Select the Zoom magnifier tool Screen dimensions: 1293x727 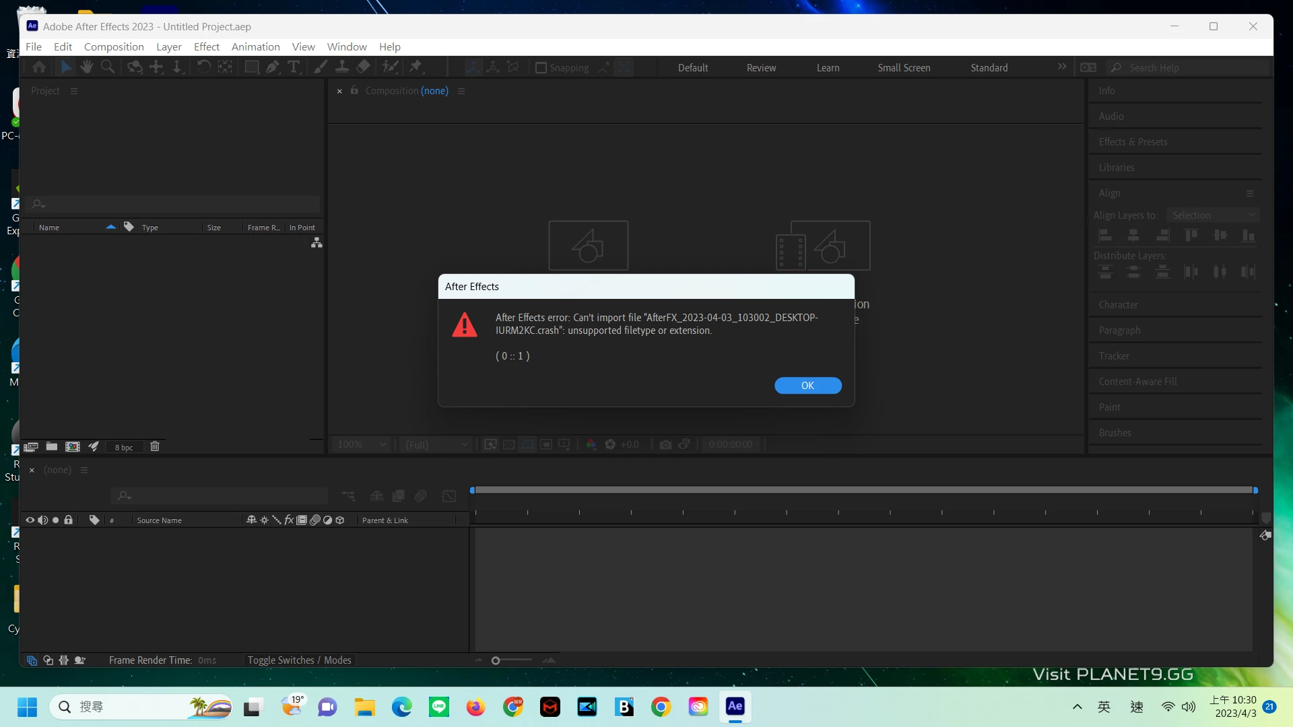coord(107,67)
